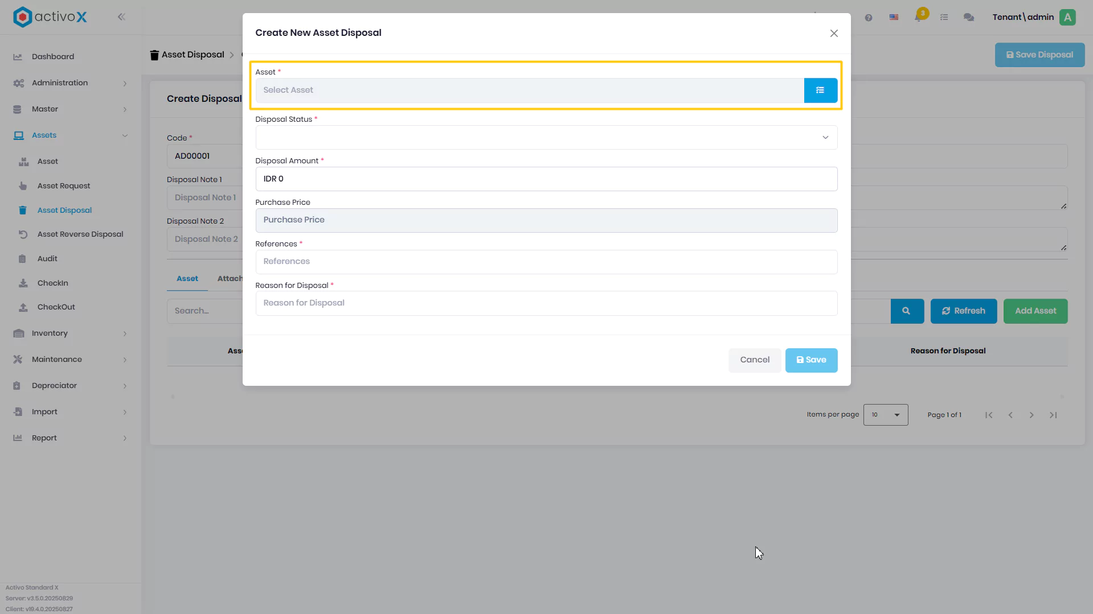Focus the Purchase Price field
Screen dimensions: 1093x614
coord(546,221)
